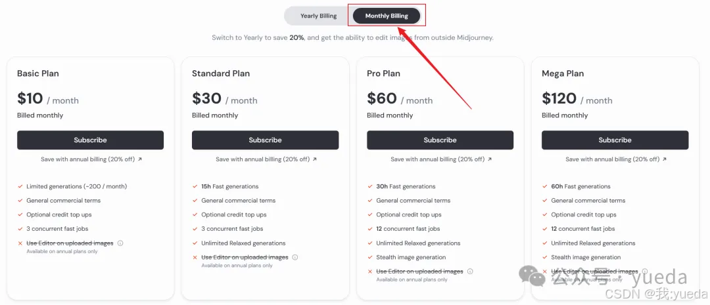Viewport: 710px width, 305px height.
Task: Open Standard Plan annual billing savings link
Action: 266,159
